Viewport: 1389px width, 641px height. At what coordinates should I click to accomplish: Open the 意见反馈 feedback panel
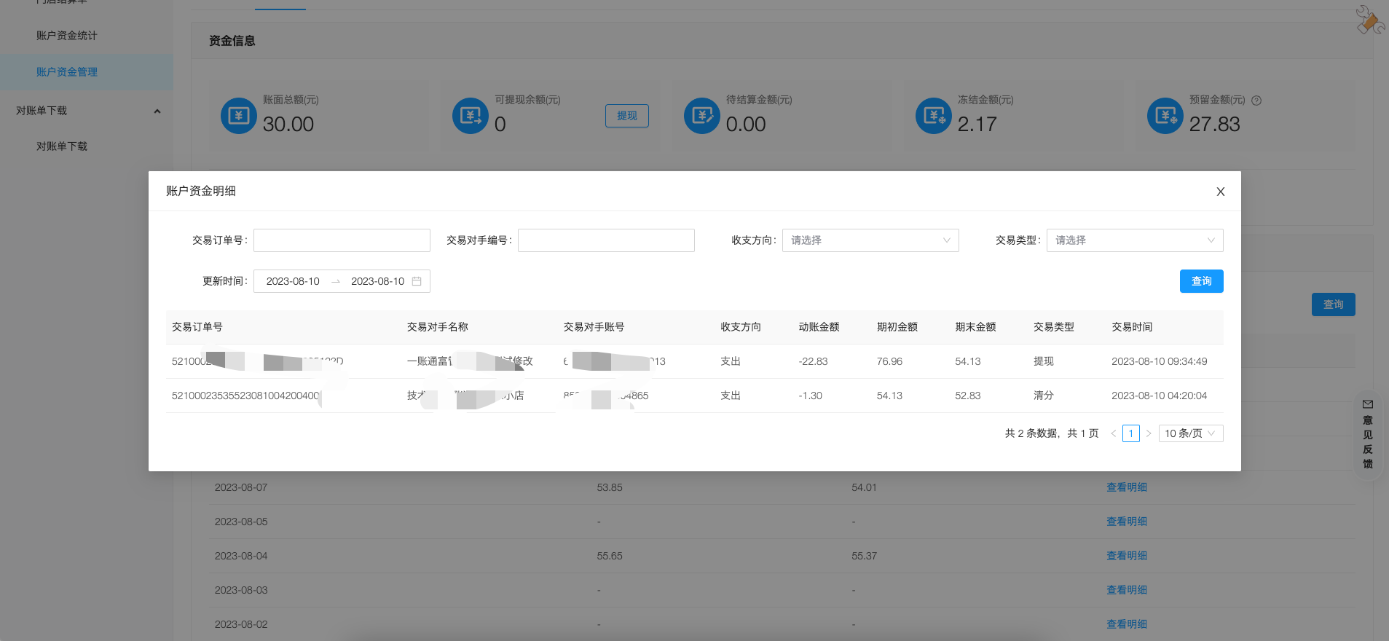click(x=1367, y=434)
